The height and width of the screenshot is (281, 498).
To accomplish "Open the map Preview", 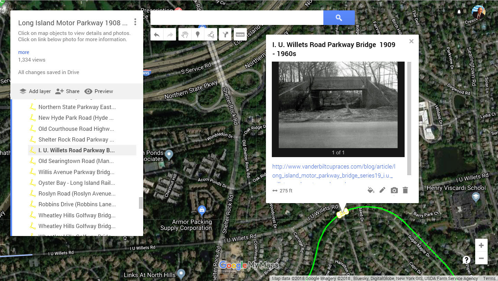I will click(99, 91).
